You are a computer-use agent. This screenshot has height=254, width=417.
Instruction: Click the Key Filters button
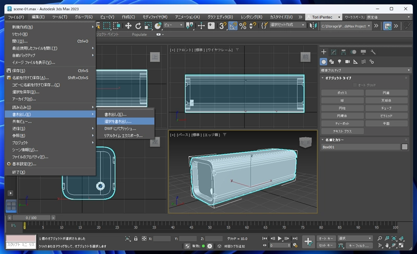point(359,246)
